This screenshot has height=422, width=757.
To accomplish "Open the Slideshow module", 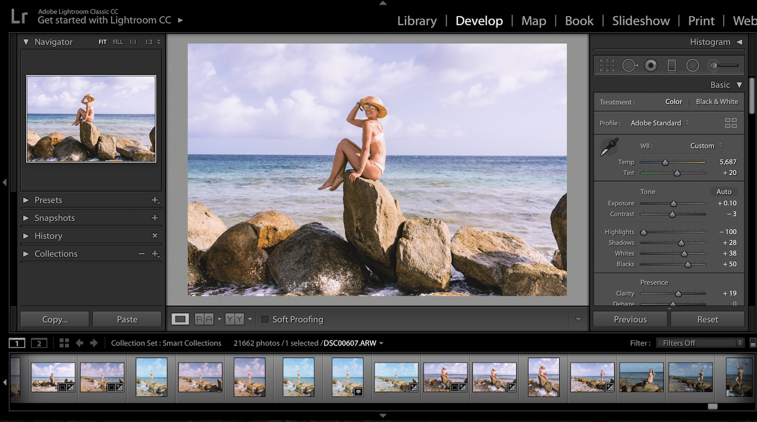I will (x=641, y=21).
